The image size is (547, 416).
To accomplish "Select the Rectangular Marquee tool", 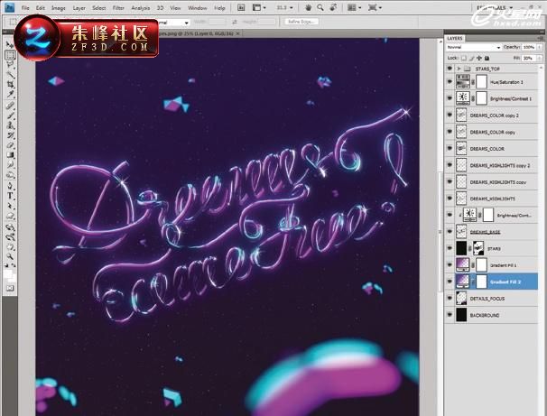I will pos(10,55).
